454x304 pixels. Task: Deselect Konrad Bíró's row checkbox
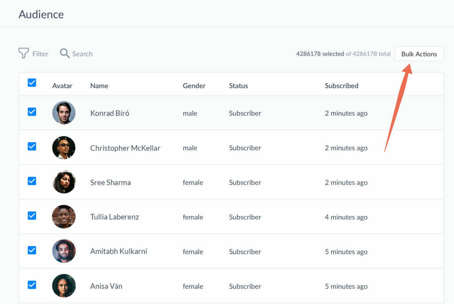tap(32, 112)
